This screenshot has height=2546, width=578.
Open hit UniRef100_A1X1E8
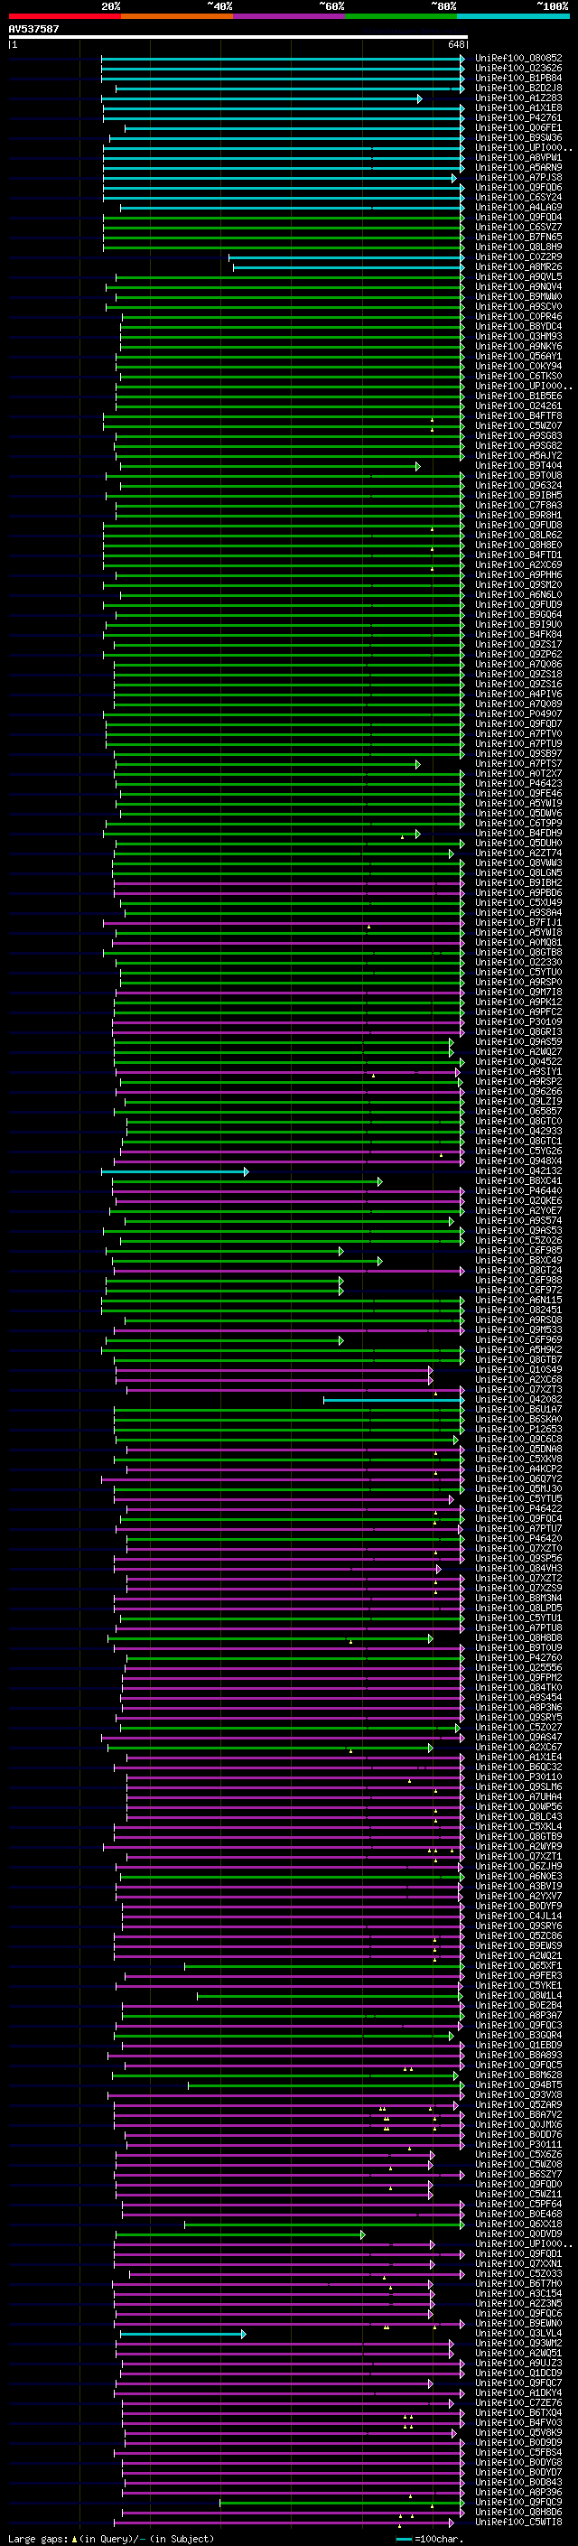tap(518, 107)
